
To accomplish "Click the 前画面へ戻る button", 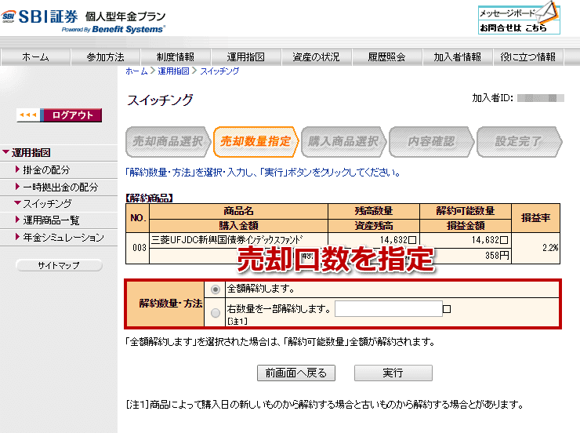I will 296,373.
